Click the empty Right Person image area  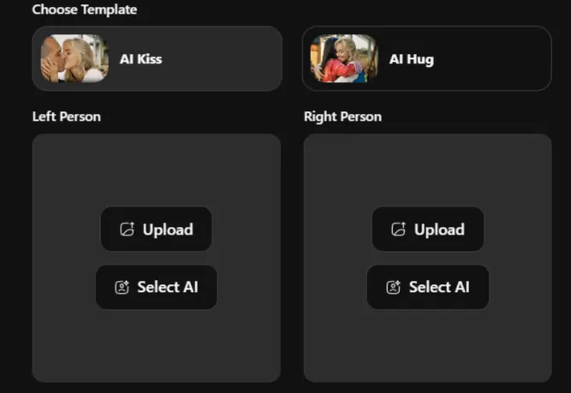click(x=427, y=342)
